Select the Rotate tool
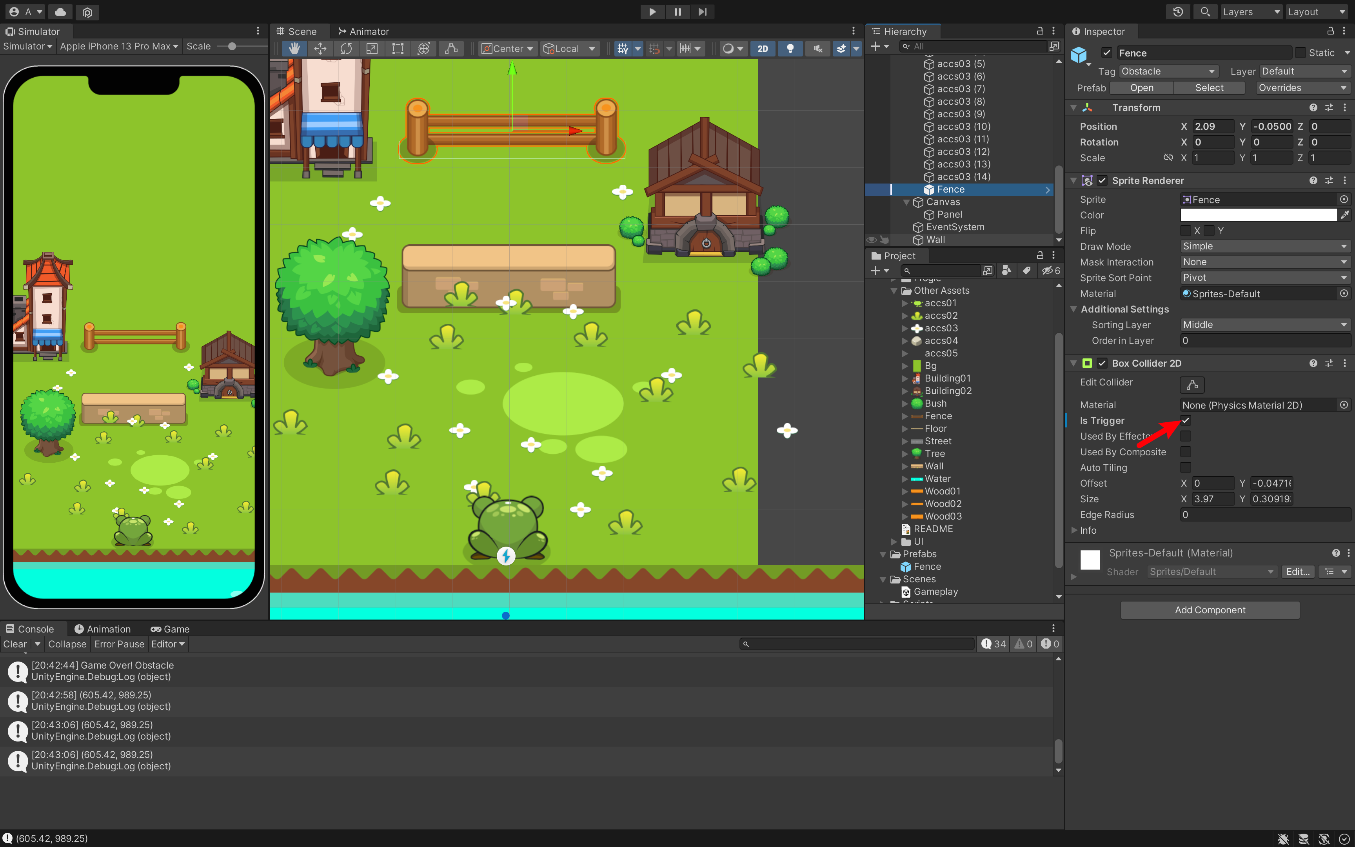The height and width of the screenshot is (847, 1355). 346,49
